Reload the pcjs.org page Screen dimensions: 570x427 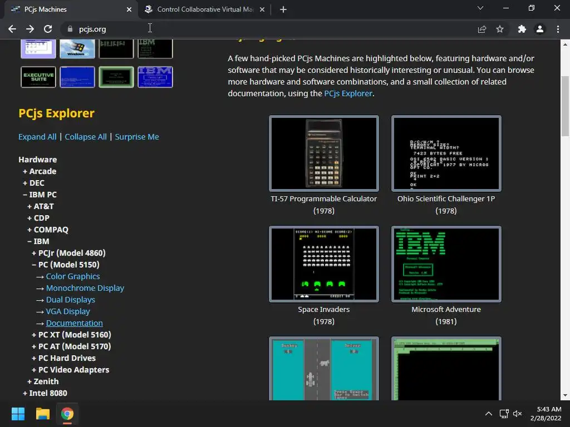tap(48, 29)
